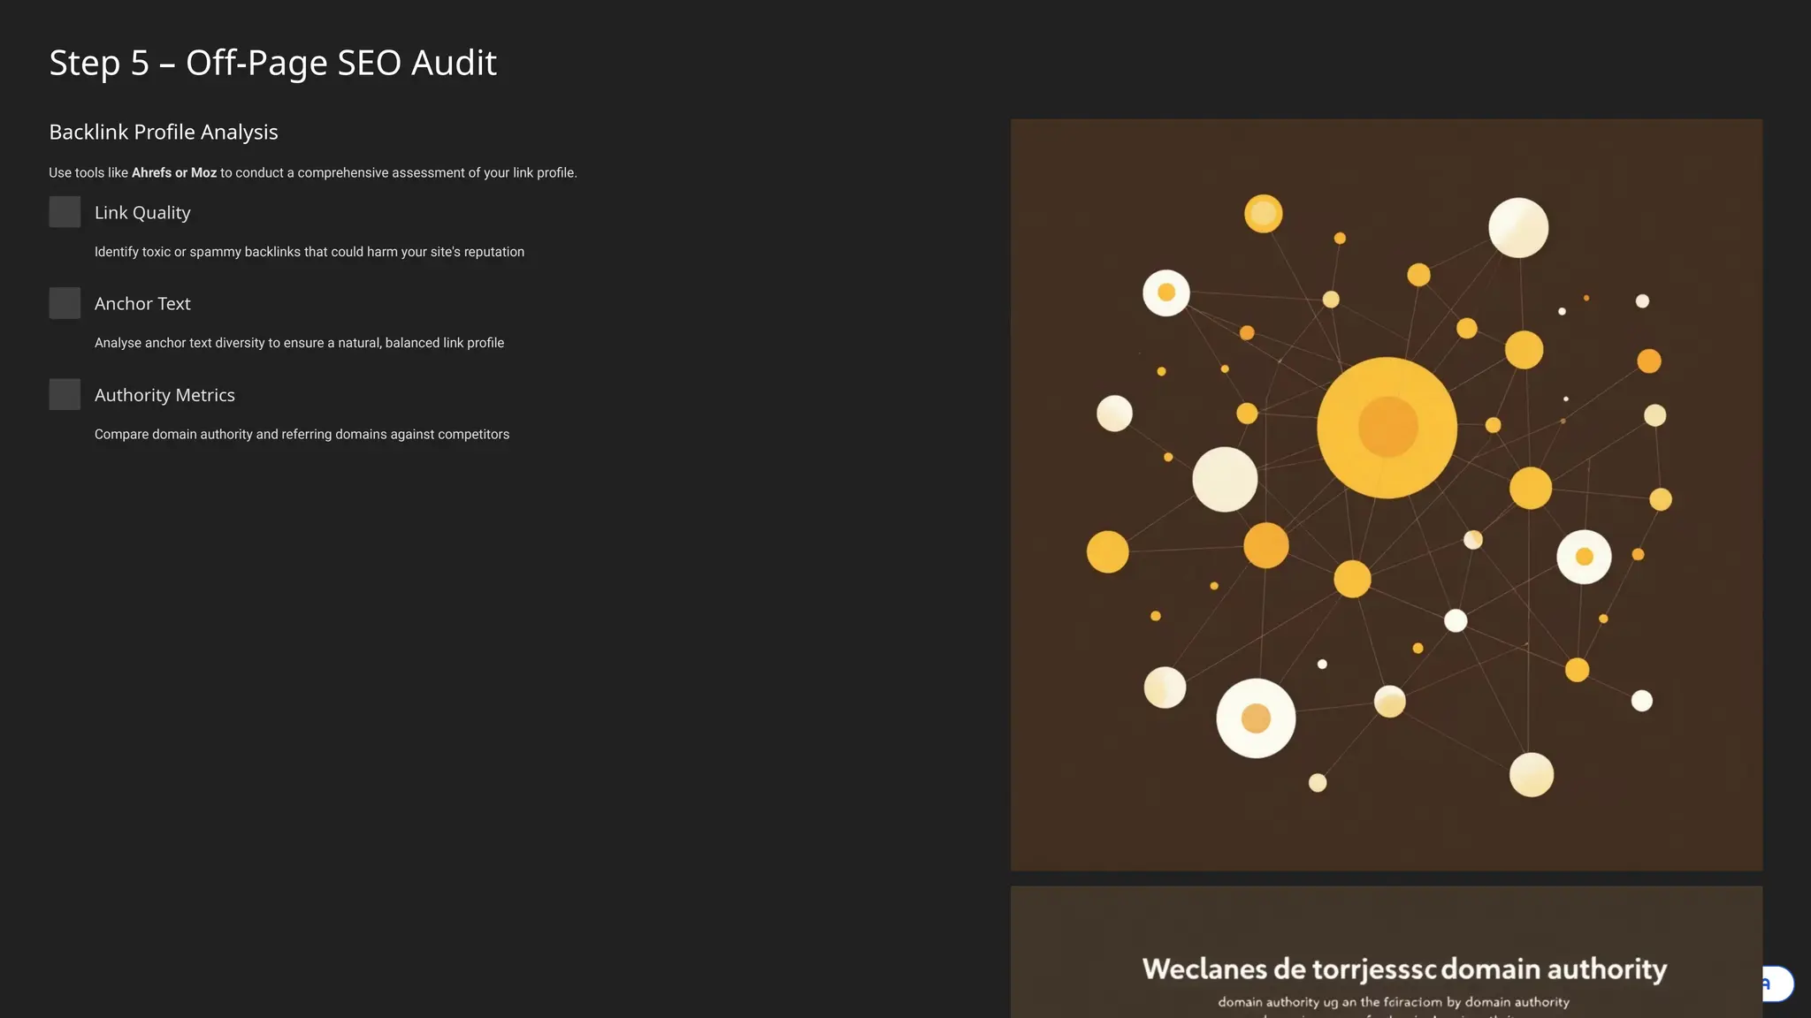Click the Link Quality label
This screenshot has height=1018, width=1811.
142,213
